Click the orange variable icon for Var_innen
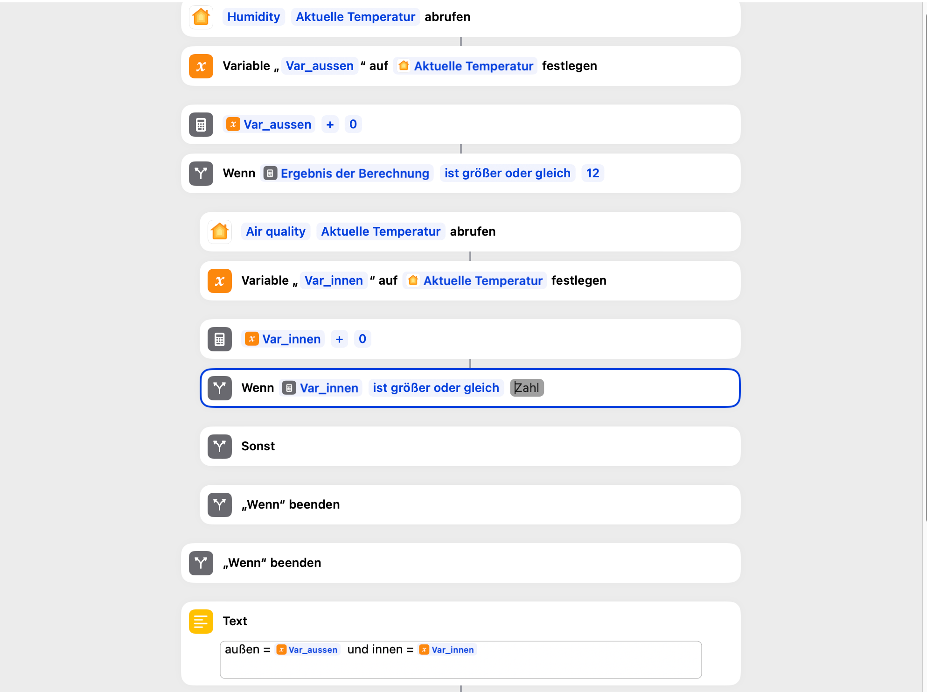Screen dimensions: 927x692 tap(220, 281)
